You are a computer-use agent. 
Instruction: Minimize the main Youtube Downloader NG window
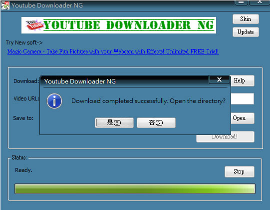click(x=241, y=2)
